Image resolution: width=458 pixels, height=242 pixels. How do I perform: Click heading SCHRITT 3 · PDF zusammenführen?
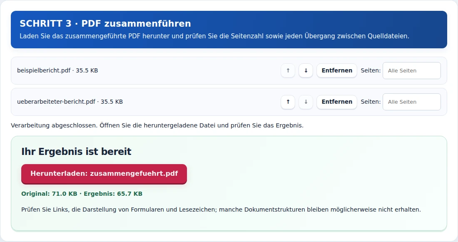[105, 23]
